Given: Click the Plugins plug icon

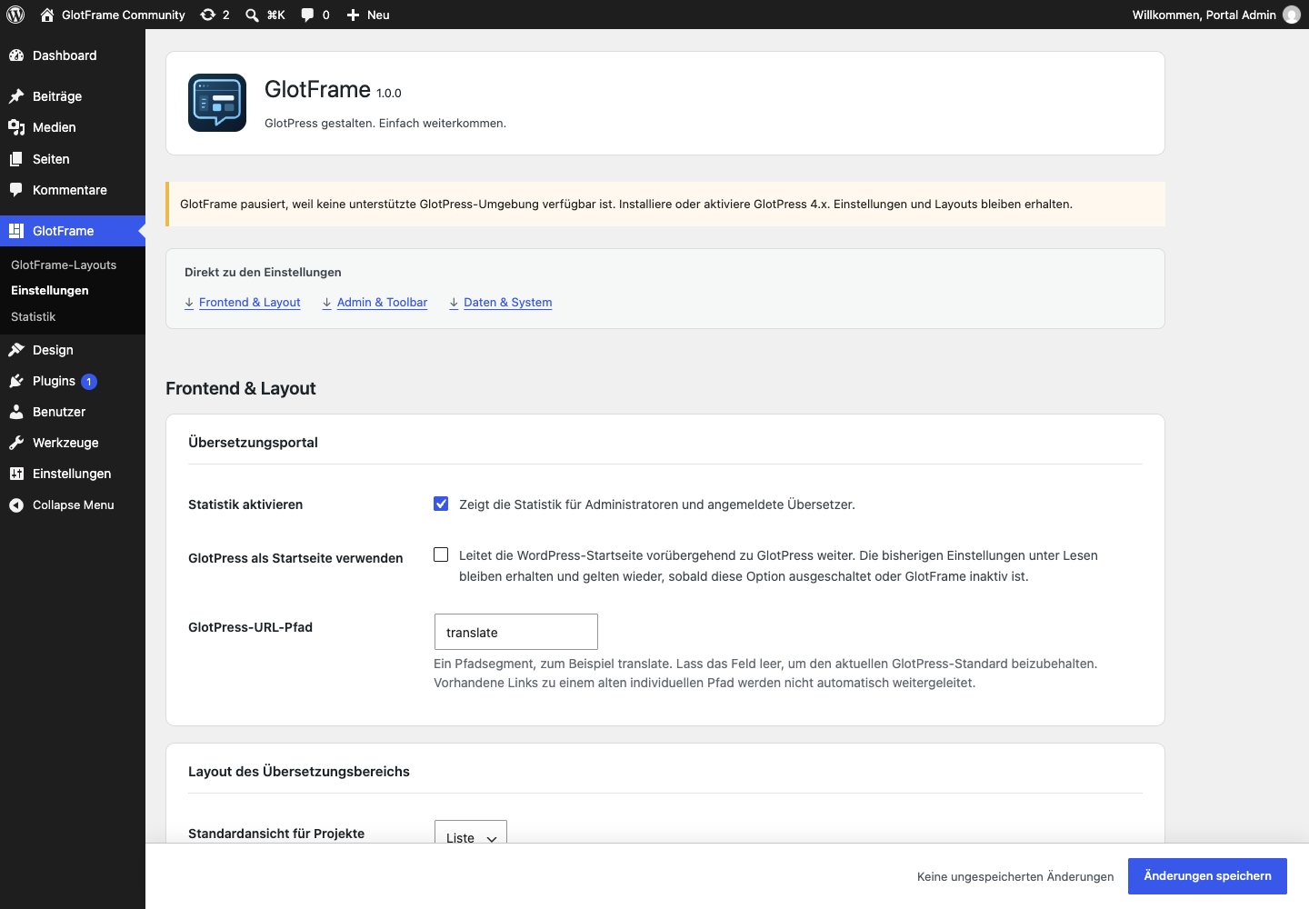Looking at the screenshot, I should [16, 381].
